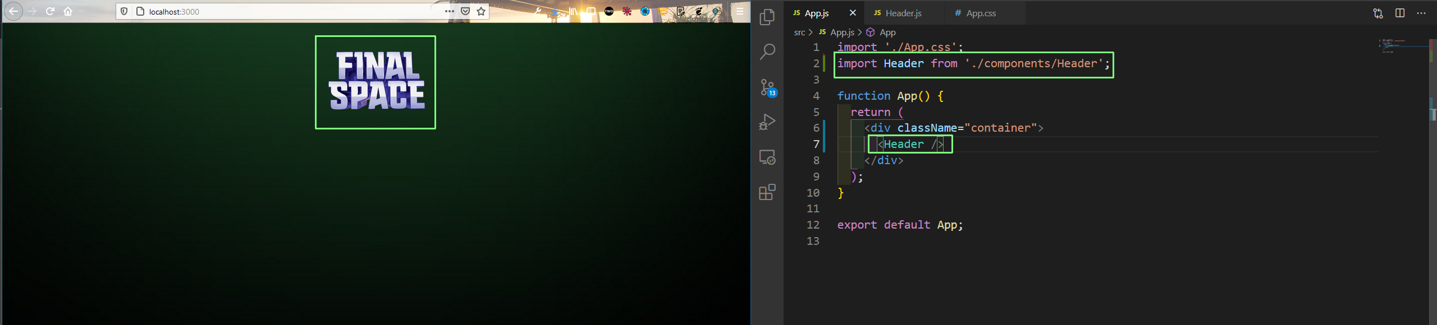Open the tracking protection shield icon
Screen dimensions: 1437x325
click(x=124, y=11)
